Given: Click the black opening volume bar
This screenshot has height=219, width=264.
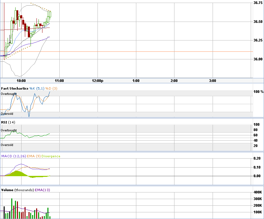Looking at the screenshot, I should (4, 212).
